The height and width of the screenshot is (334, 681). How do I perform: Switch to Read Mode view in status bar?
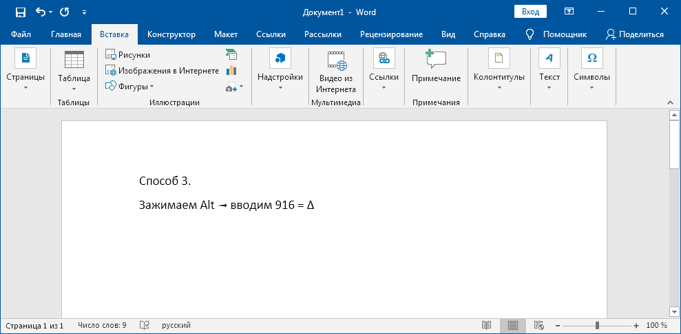click(486, 325)
